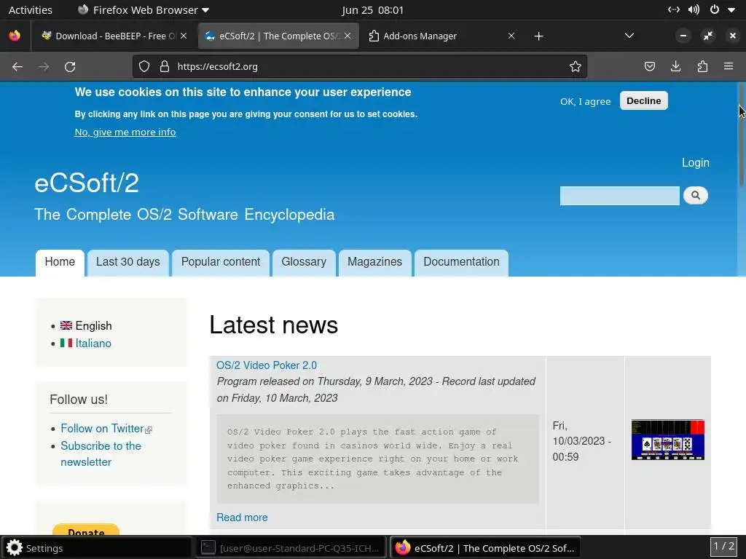
Task: Open a new tab with the plus icon
Action: point(538,36)
